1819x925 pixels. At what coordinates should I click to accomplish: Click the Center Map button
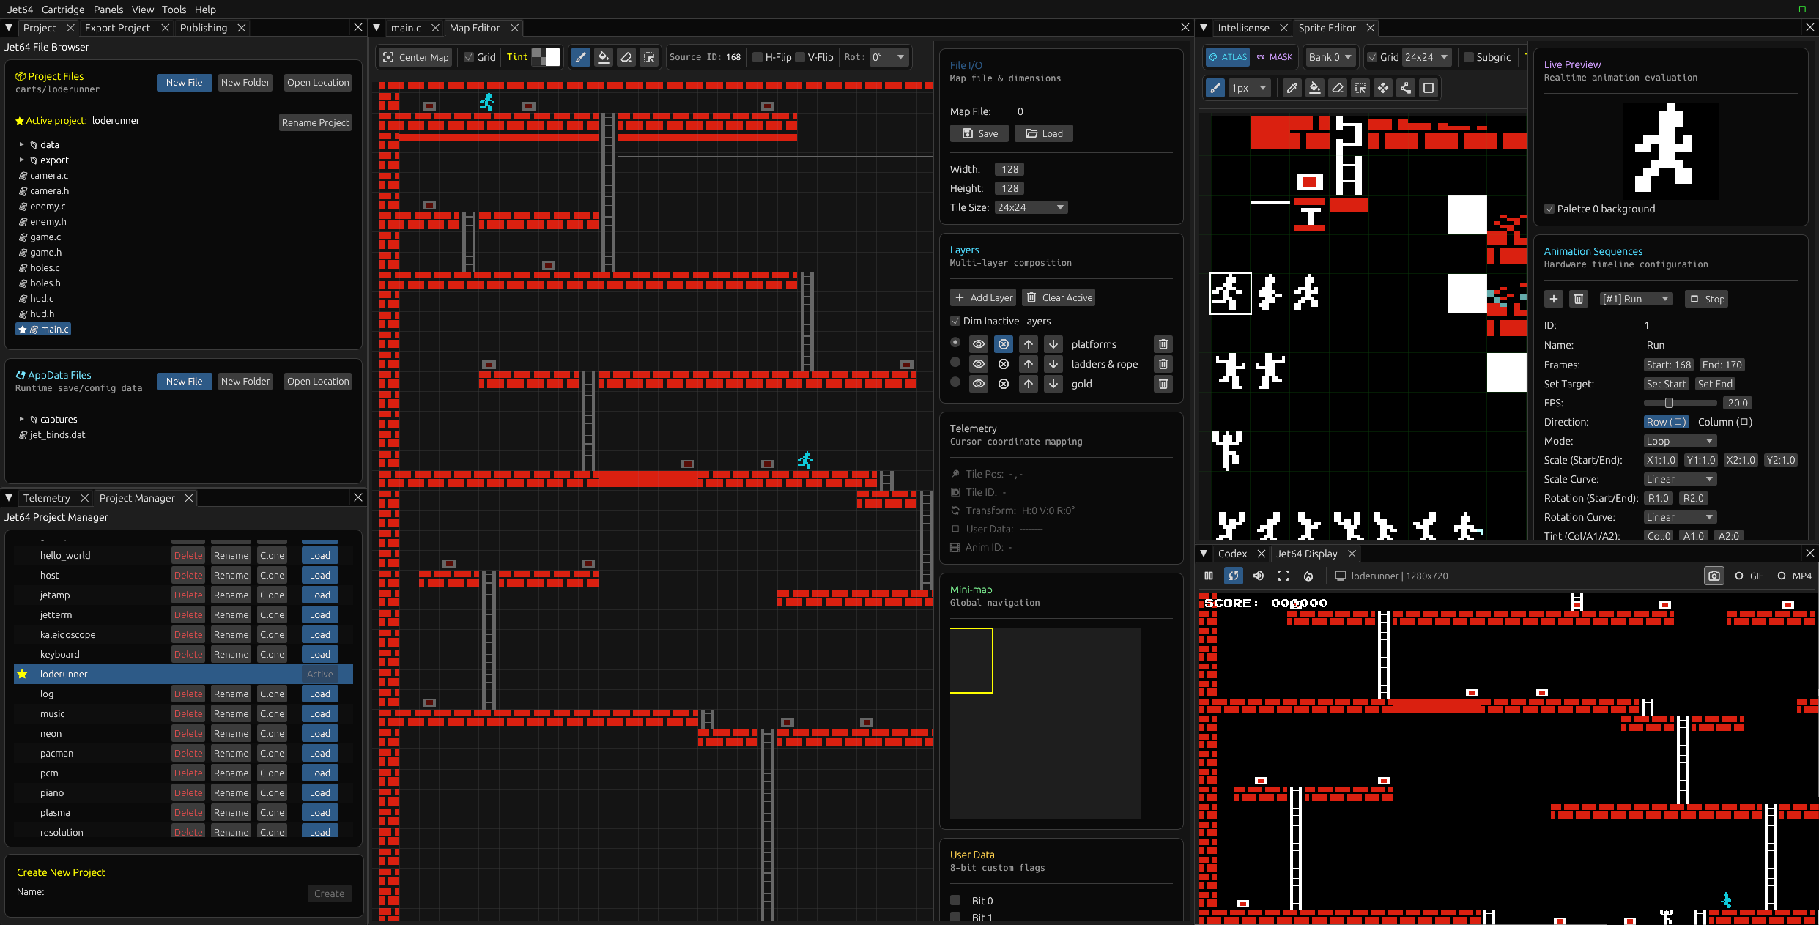415,57
